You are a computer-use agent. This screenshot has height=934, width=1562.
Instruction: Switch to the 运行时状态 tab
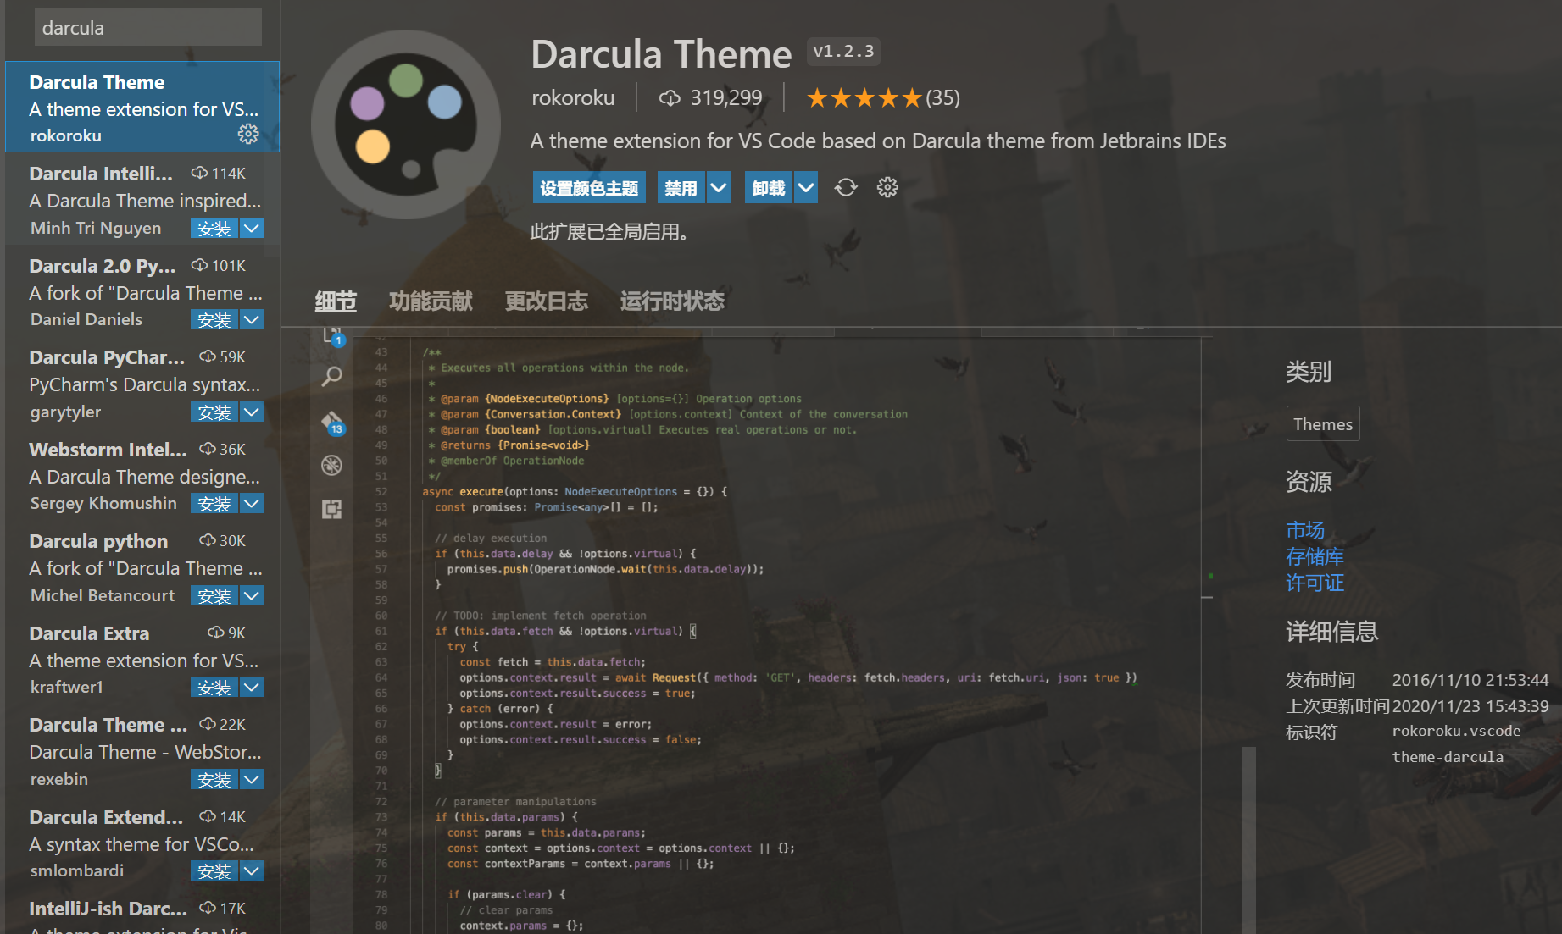[672, 301]
